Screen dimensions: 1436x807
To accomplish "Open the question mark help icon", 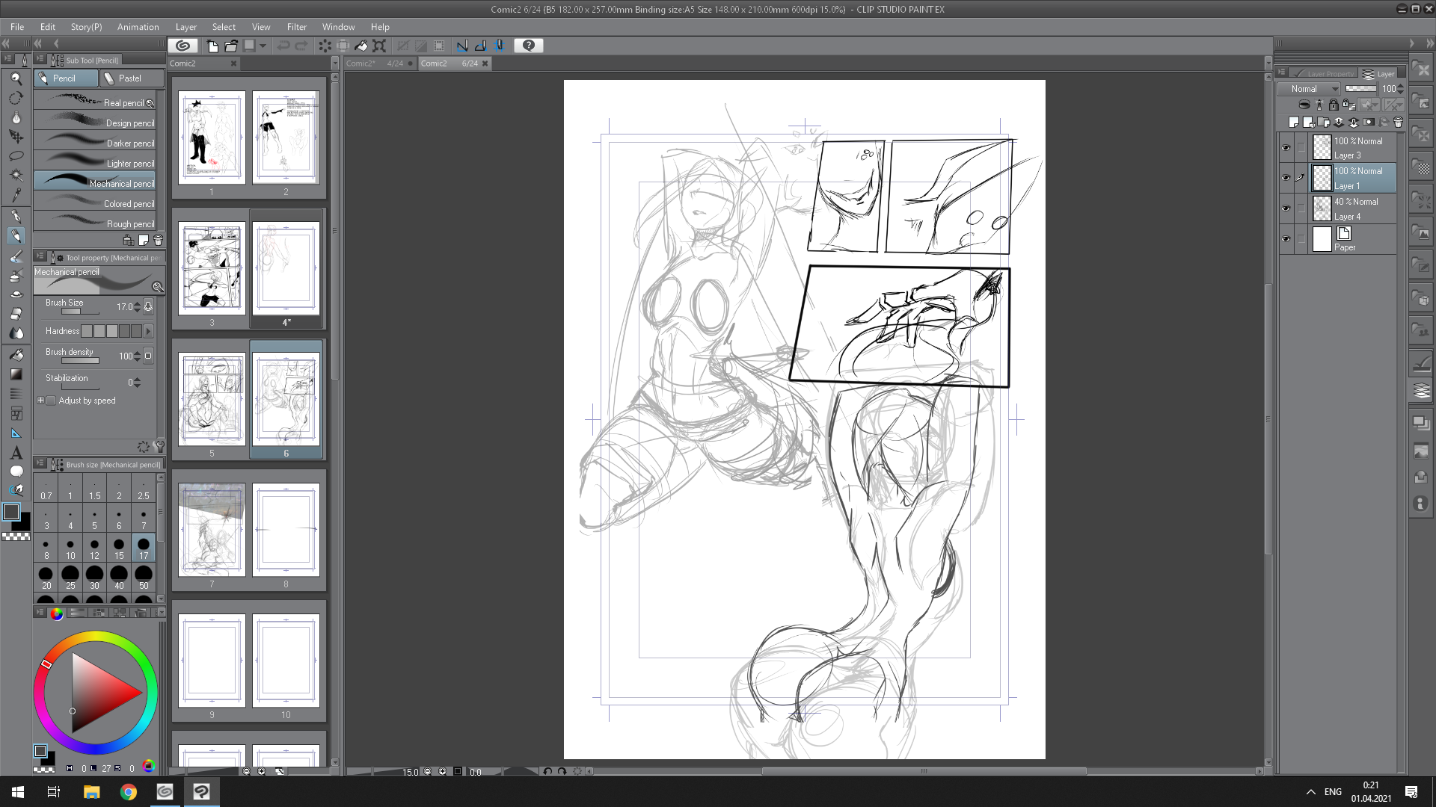I will point(529,46).
